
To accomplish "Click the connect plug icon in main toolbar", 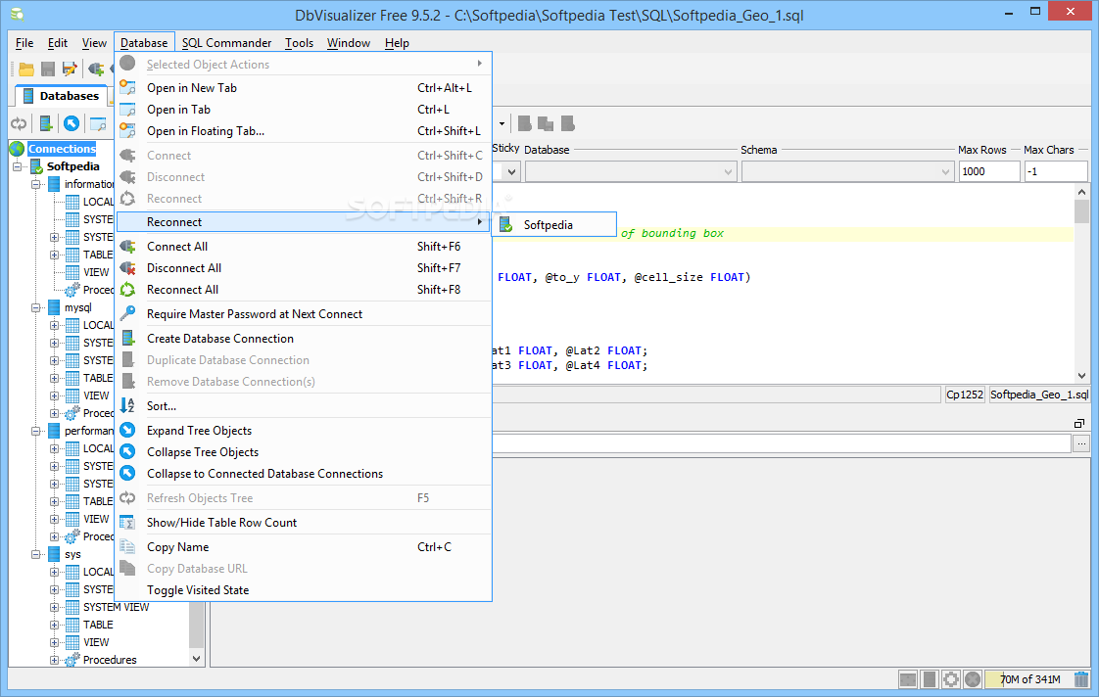I will 96,69.
